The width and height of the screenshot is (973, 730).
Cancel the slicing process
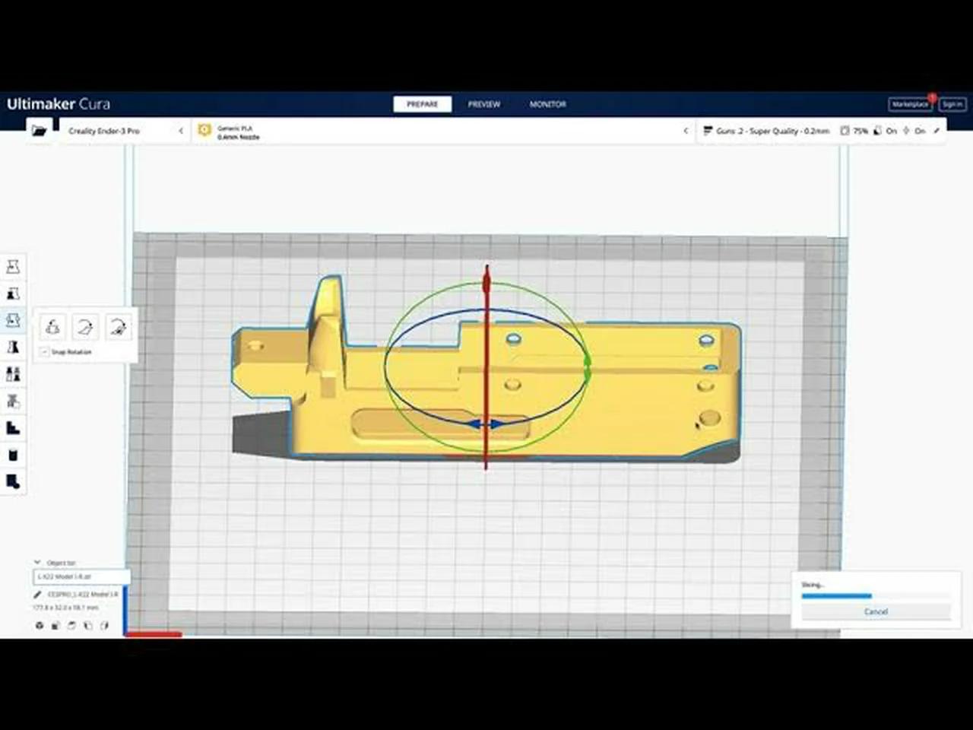pos(876,611)
